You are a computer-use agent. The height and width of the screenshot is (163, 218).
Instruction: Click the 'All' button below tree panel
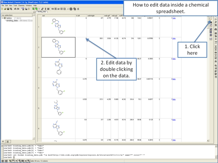click(3, 142)
